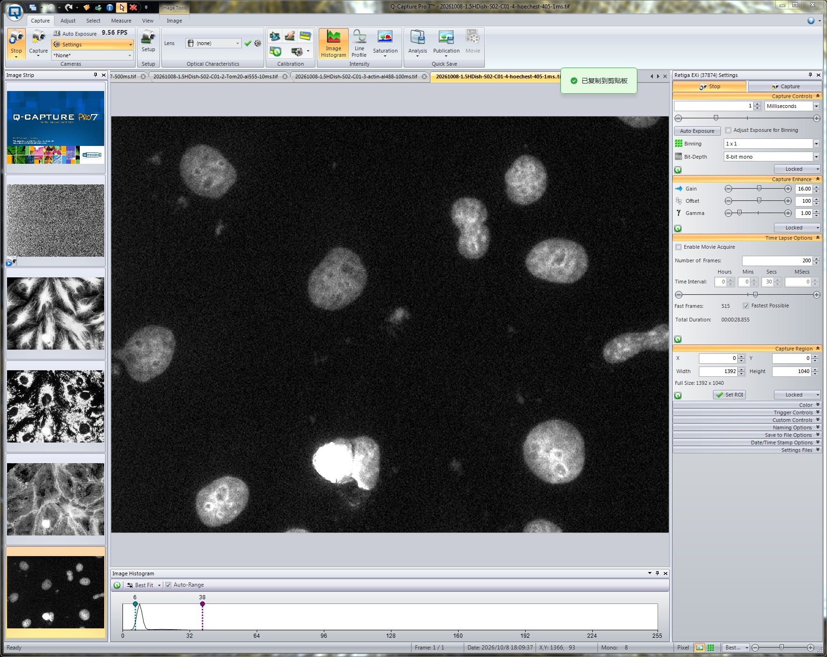The image size is (827, 657).
Task: Switch to the Measure ribbon tab
Action: [121, 21]
